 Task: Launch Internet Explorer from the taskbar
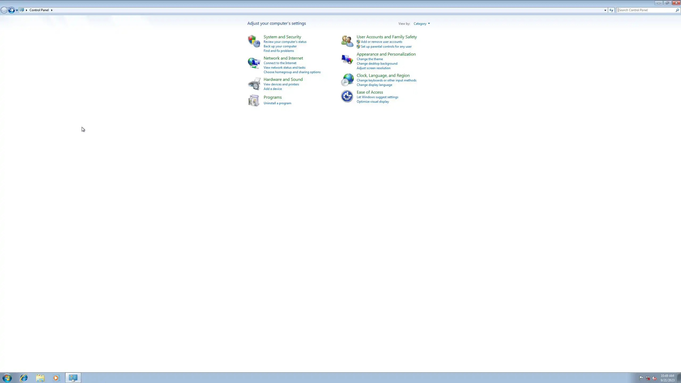tap(24, 378)
